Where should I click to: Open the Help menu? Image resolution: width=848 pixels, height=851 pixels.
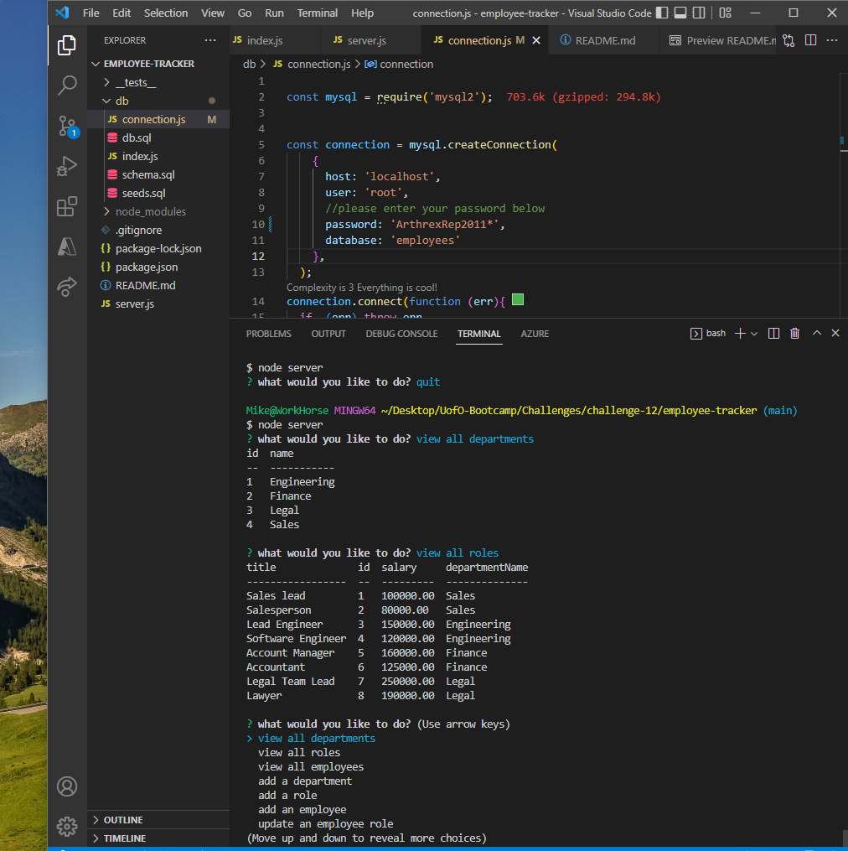click(x=363, y=13)
